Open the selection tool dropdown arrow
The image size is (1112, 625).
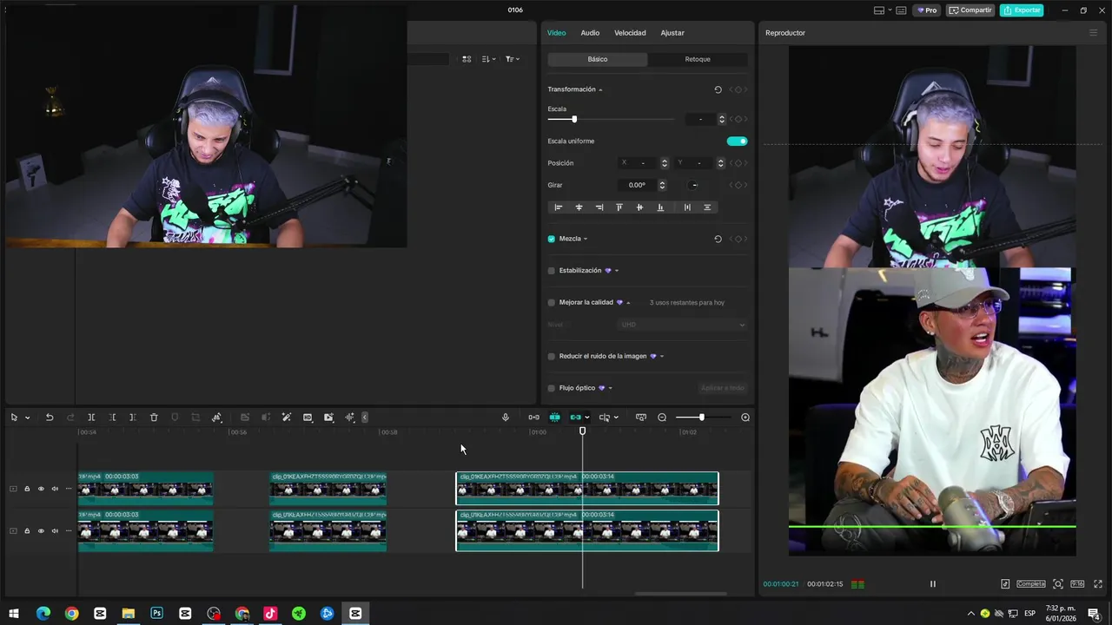pos(27,418)
